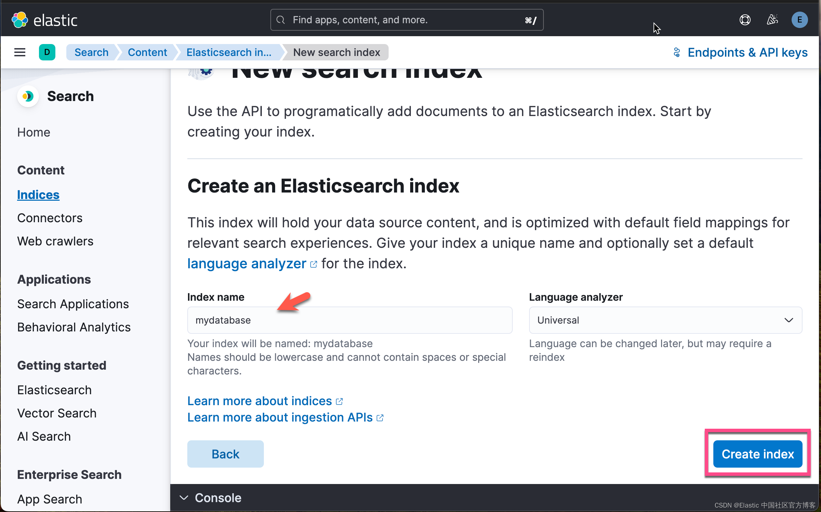
Task: Open the Indices sidebar link
Action: [x=38, y=195]
